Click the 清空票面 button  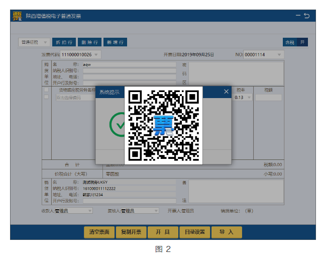[x=99, y=232]
